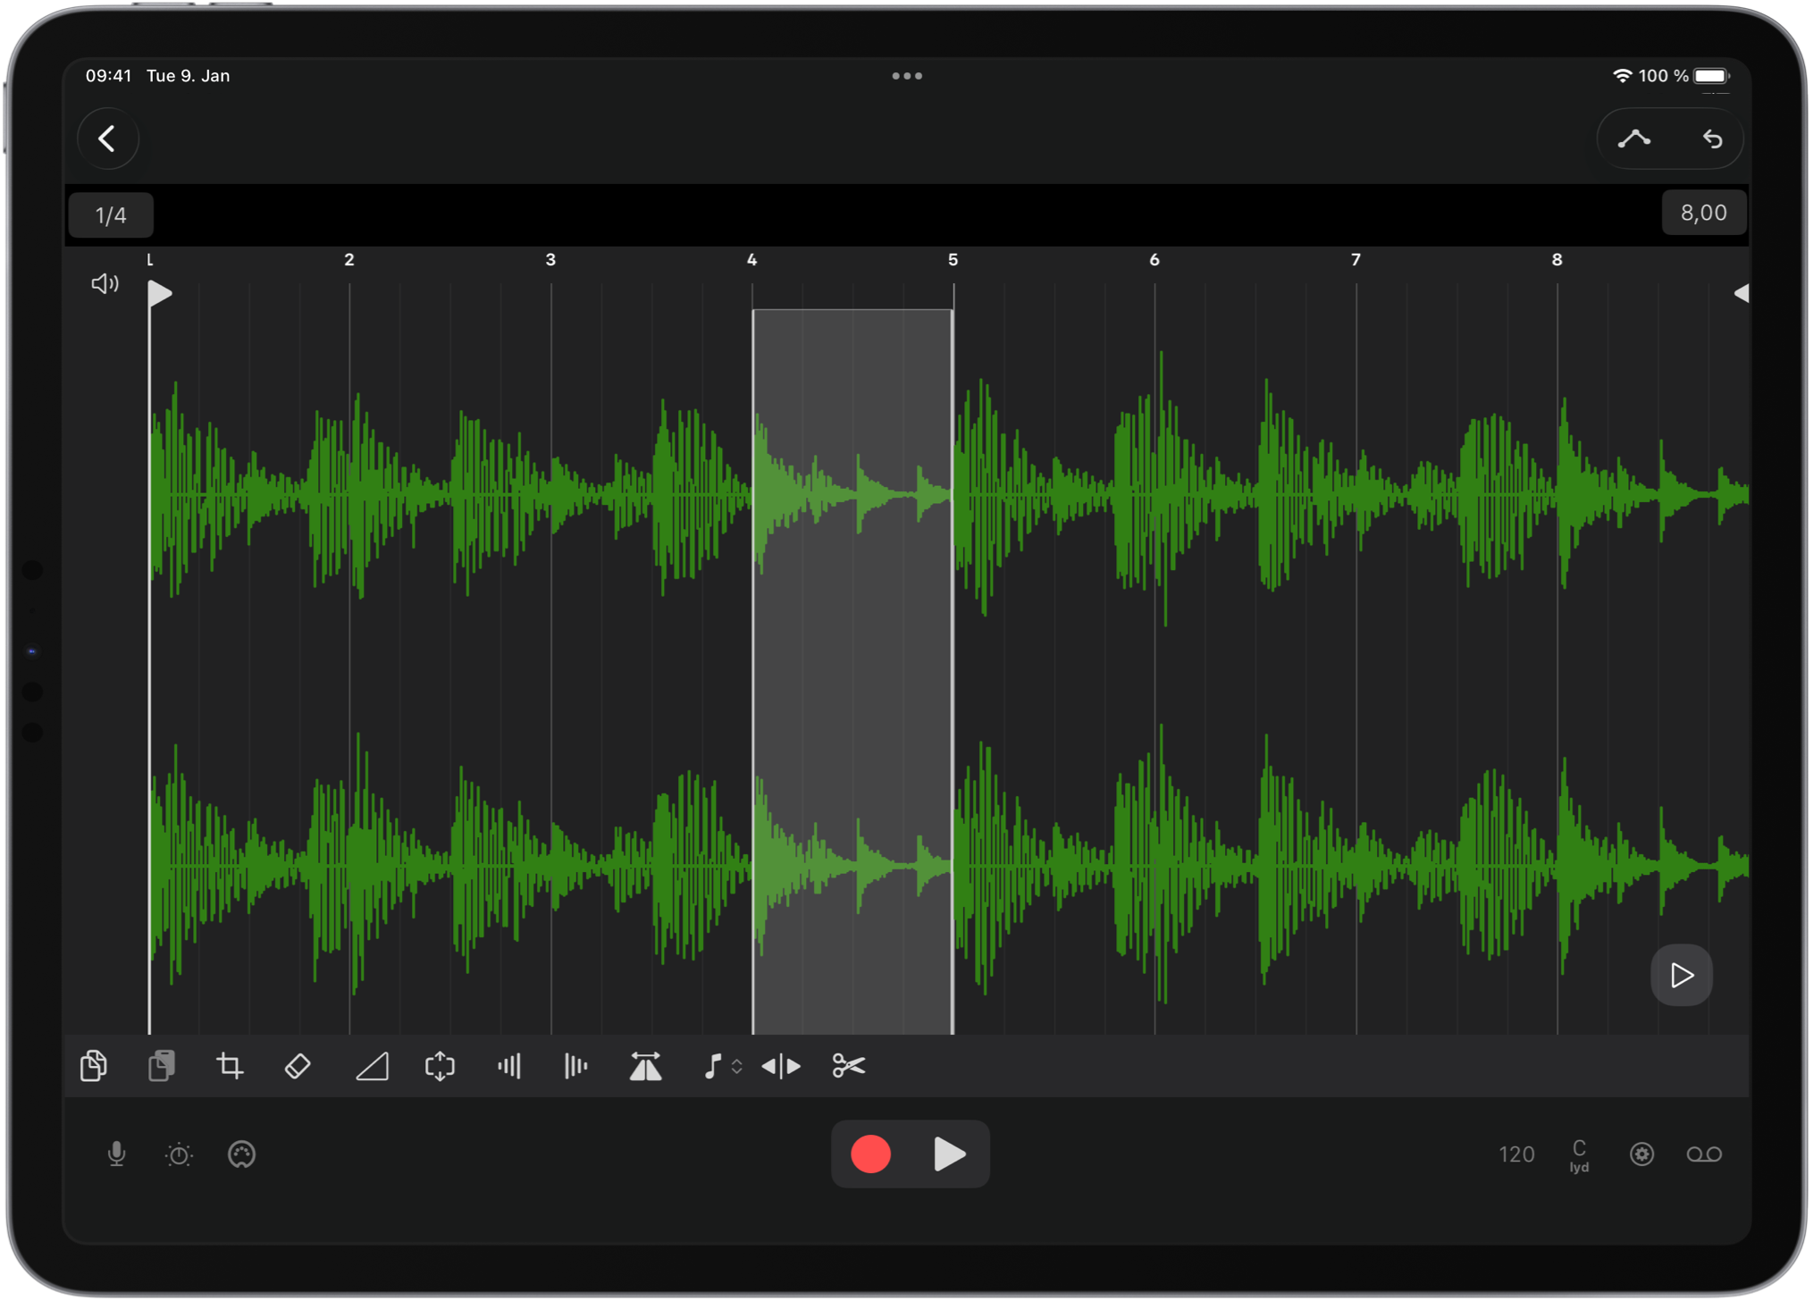The height and width of the screenshot is (1309, 1813).
Task: Tap bar 5 on the ruler
Action: pyautogui.click(x=953, y=260)
